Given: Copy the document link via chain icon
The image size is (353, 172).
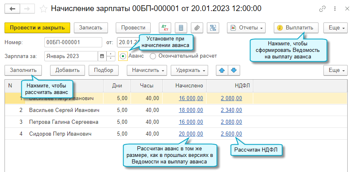Looking at the screenshot, I should 322,9.
